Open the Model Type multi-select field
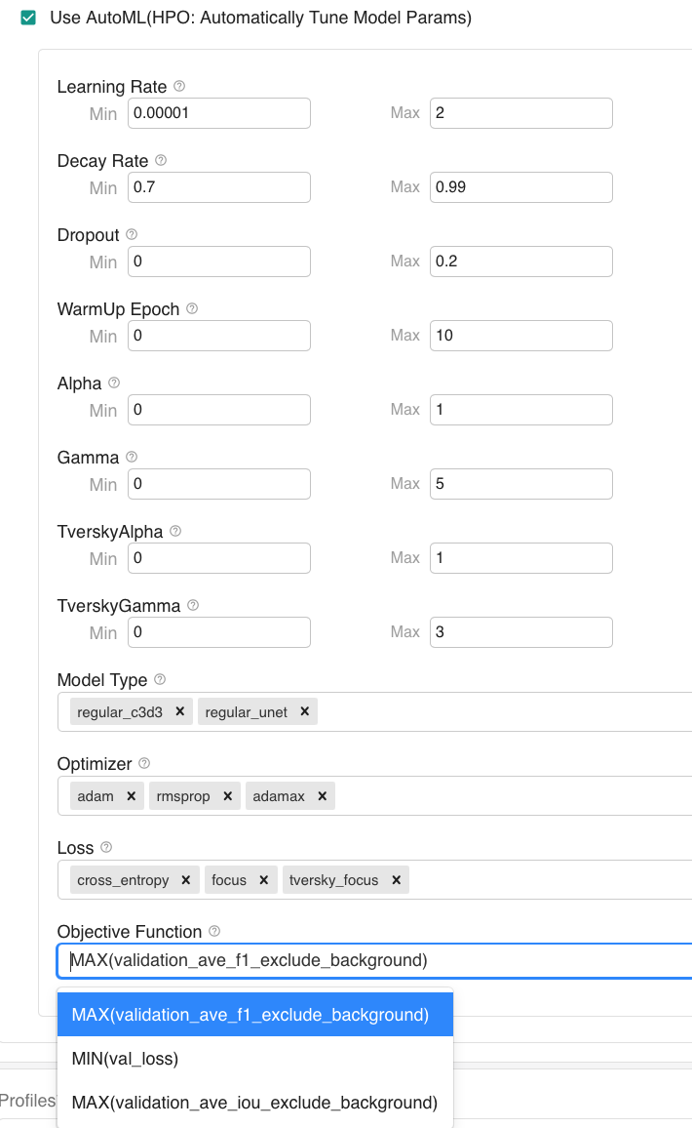The width and height of the screenshot is (692, 1128). 487,712
